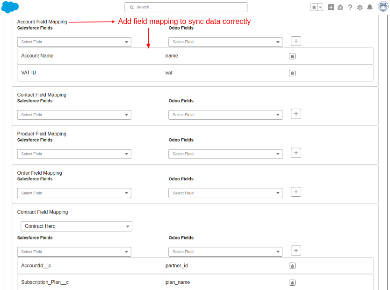Open the Contract Hero dropdown
The height and width of the screenshot is (290, 390).
point(76,226)
